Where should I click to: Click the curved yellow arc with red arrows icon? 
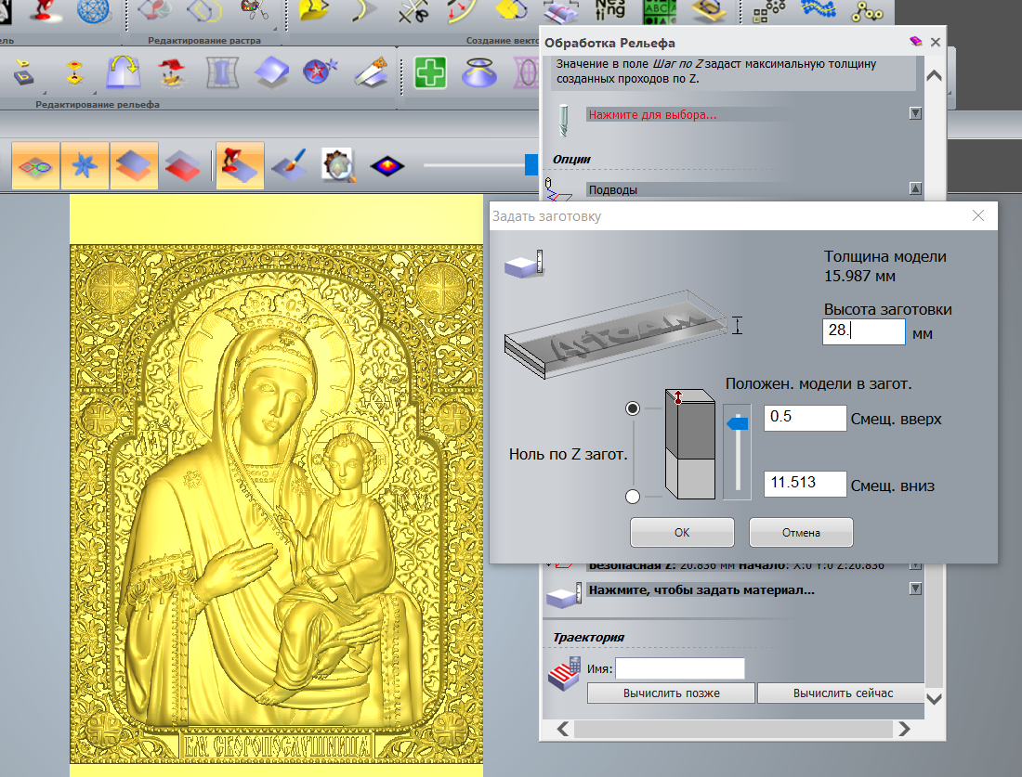(462, 11)
